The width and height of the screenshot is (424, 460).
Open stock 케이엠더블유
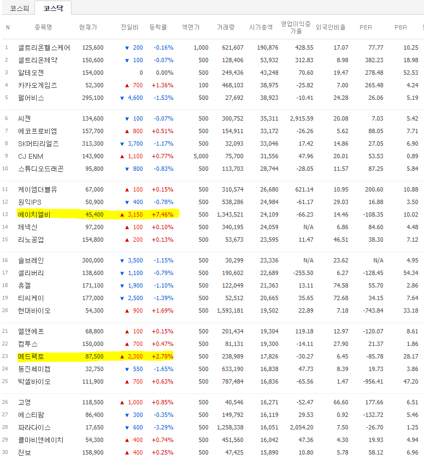(x=38, y=189)
